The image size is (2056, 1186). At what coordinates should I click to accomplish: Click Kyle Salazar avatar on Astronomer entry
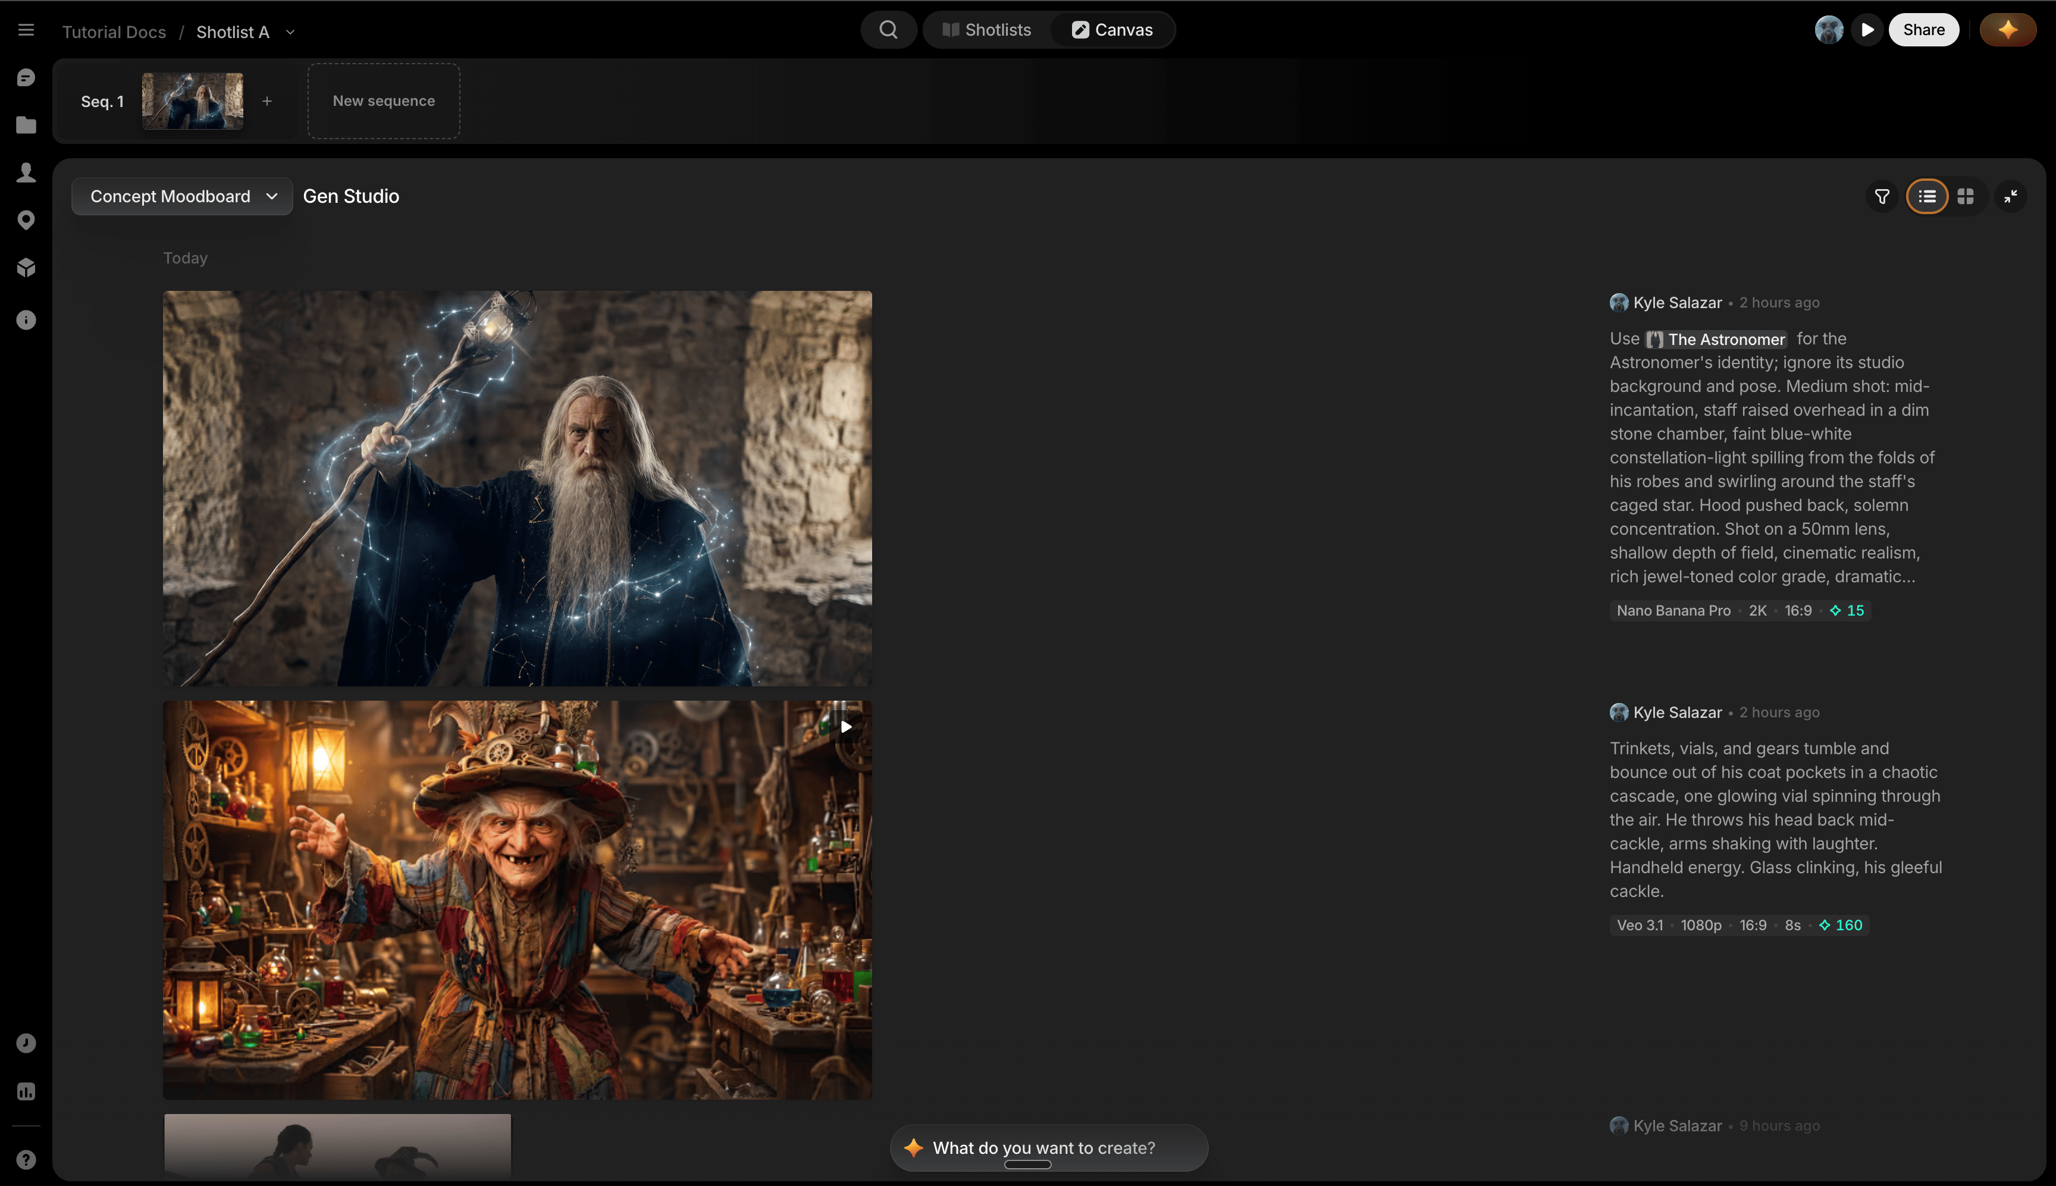(x=1619, y=302)
